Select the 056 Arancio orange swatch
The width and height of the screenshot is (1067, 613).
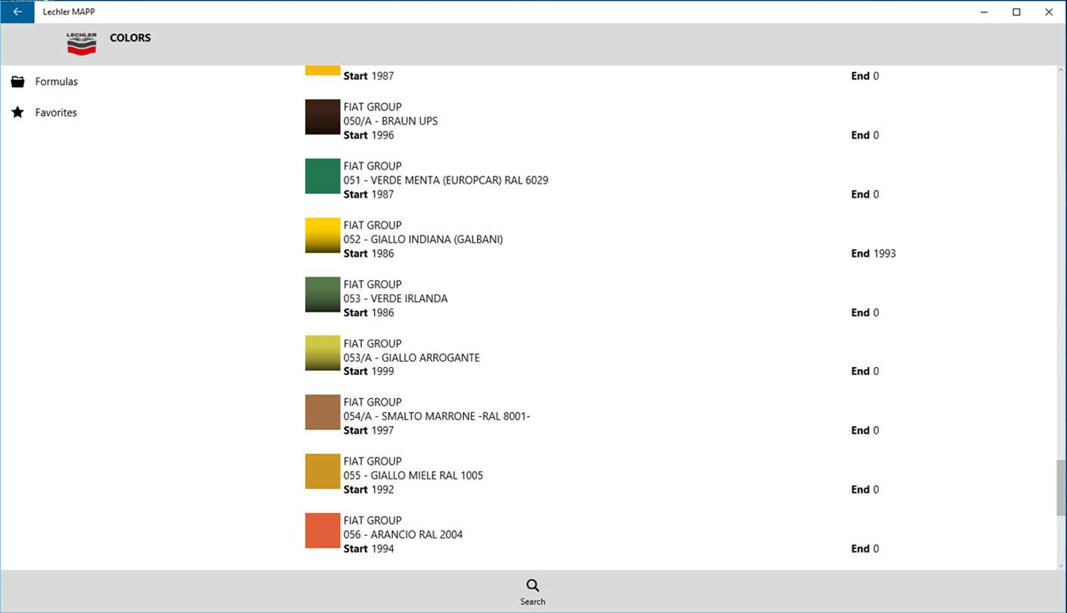tap(322, 531)
